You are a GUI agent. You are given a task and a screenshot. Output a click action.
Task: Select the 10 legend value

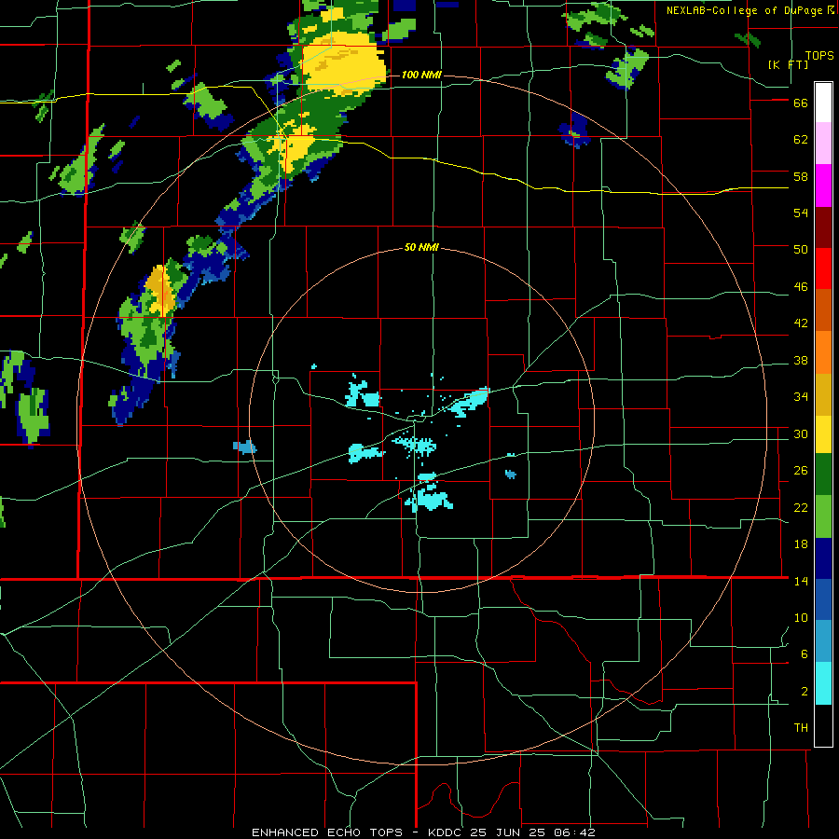click(801, 617)
